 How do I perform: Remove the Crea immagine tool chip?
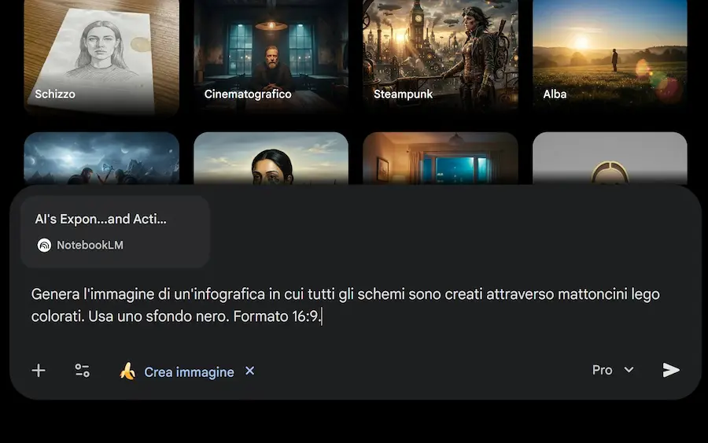pos(249,371)
